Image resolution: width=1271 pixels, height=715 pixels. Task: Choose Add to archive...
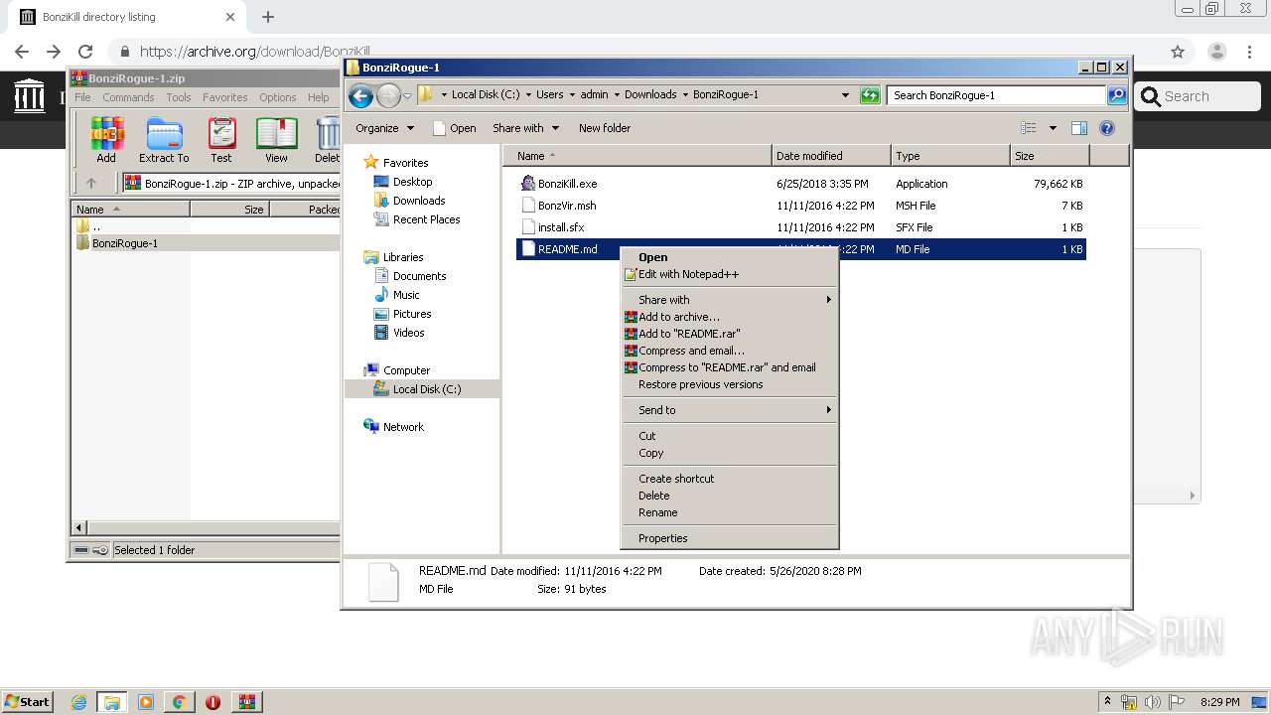[730, 317]
